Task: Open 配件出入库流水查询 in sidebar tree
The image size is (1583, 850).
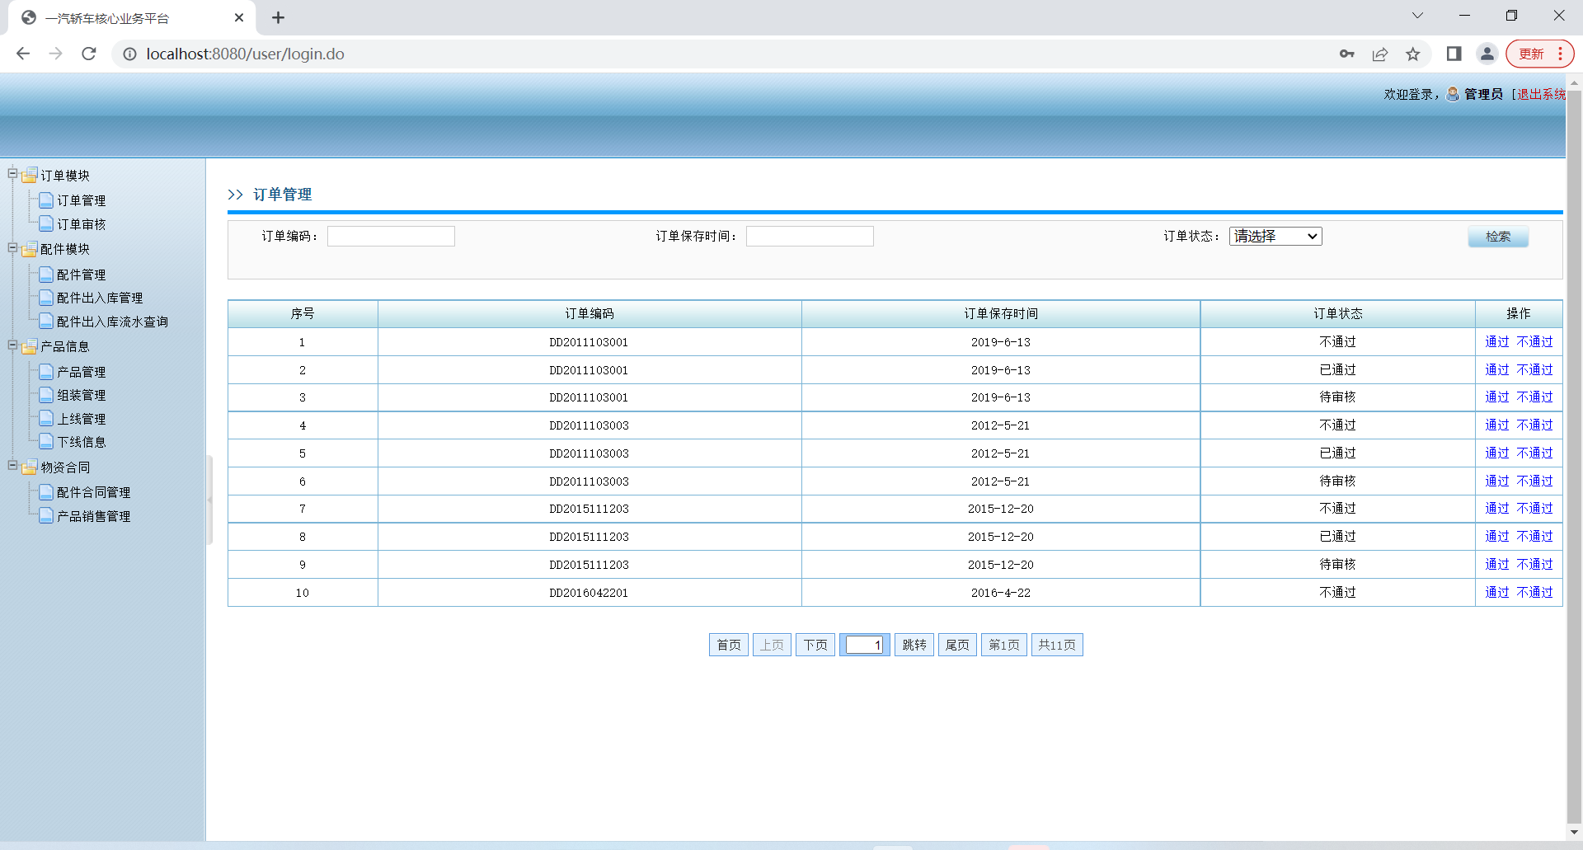Action: (112, 322)
